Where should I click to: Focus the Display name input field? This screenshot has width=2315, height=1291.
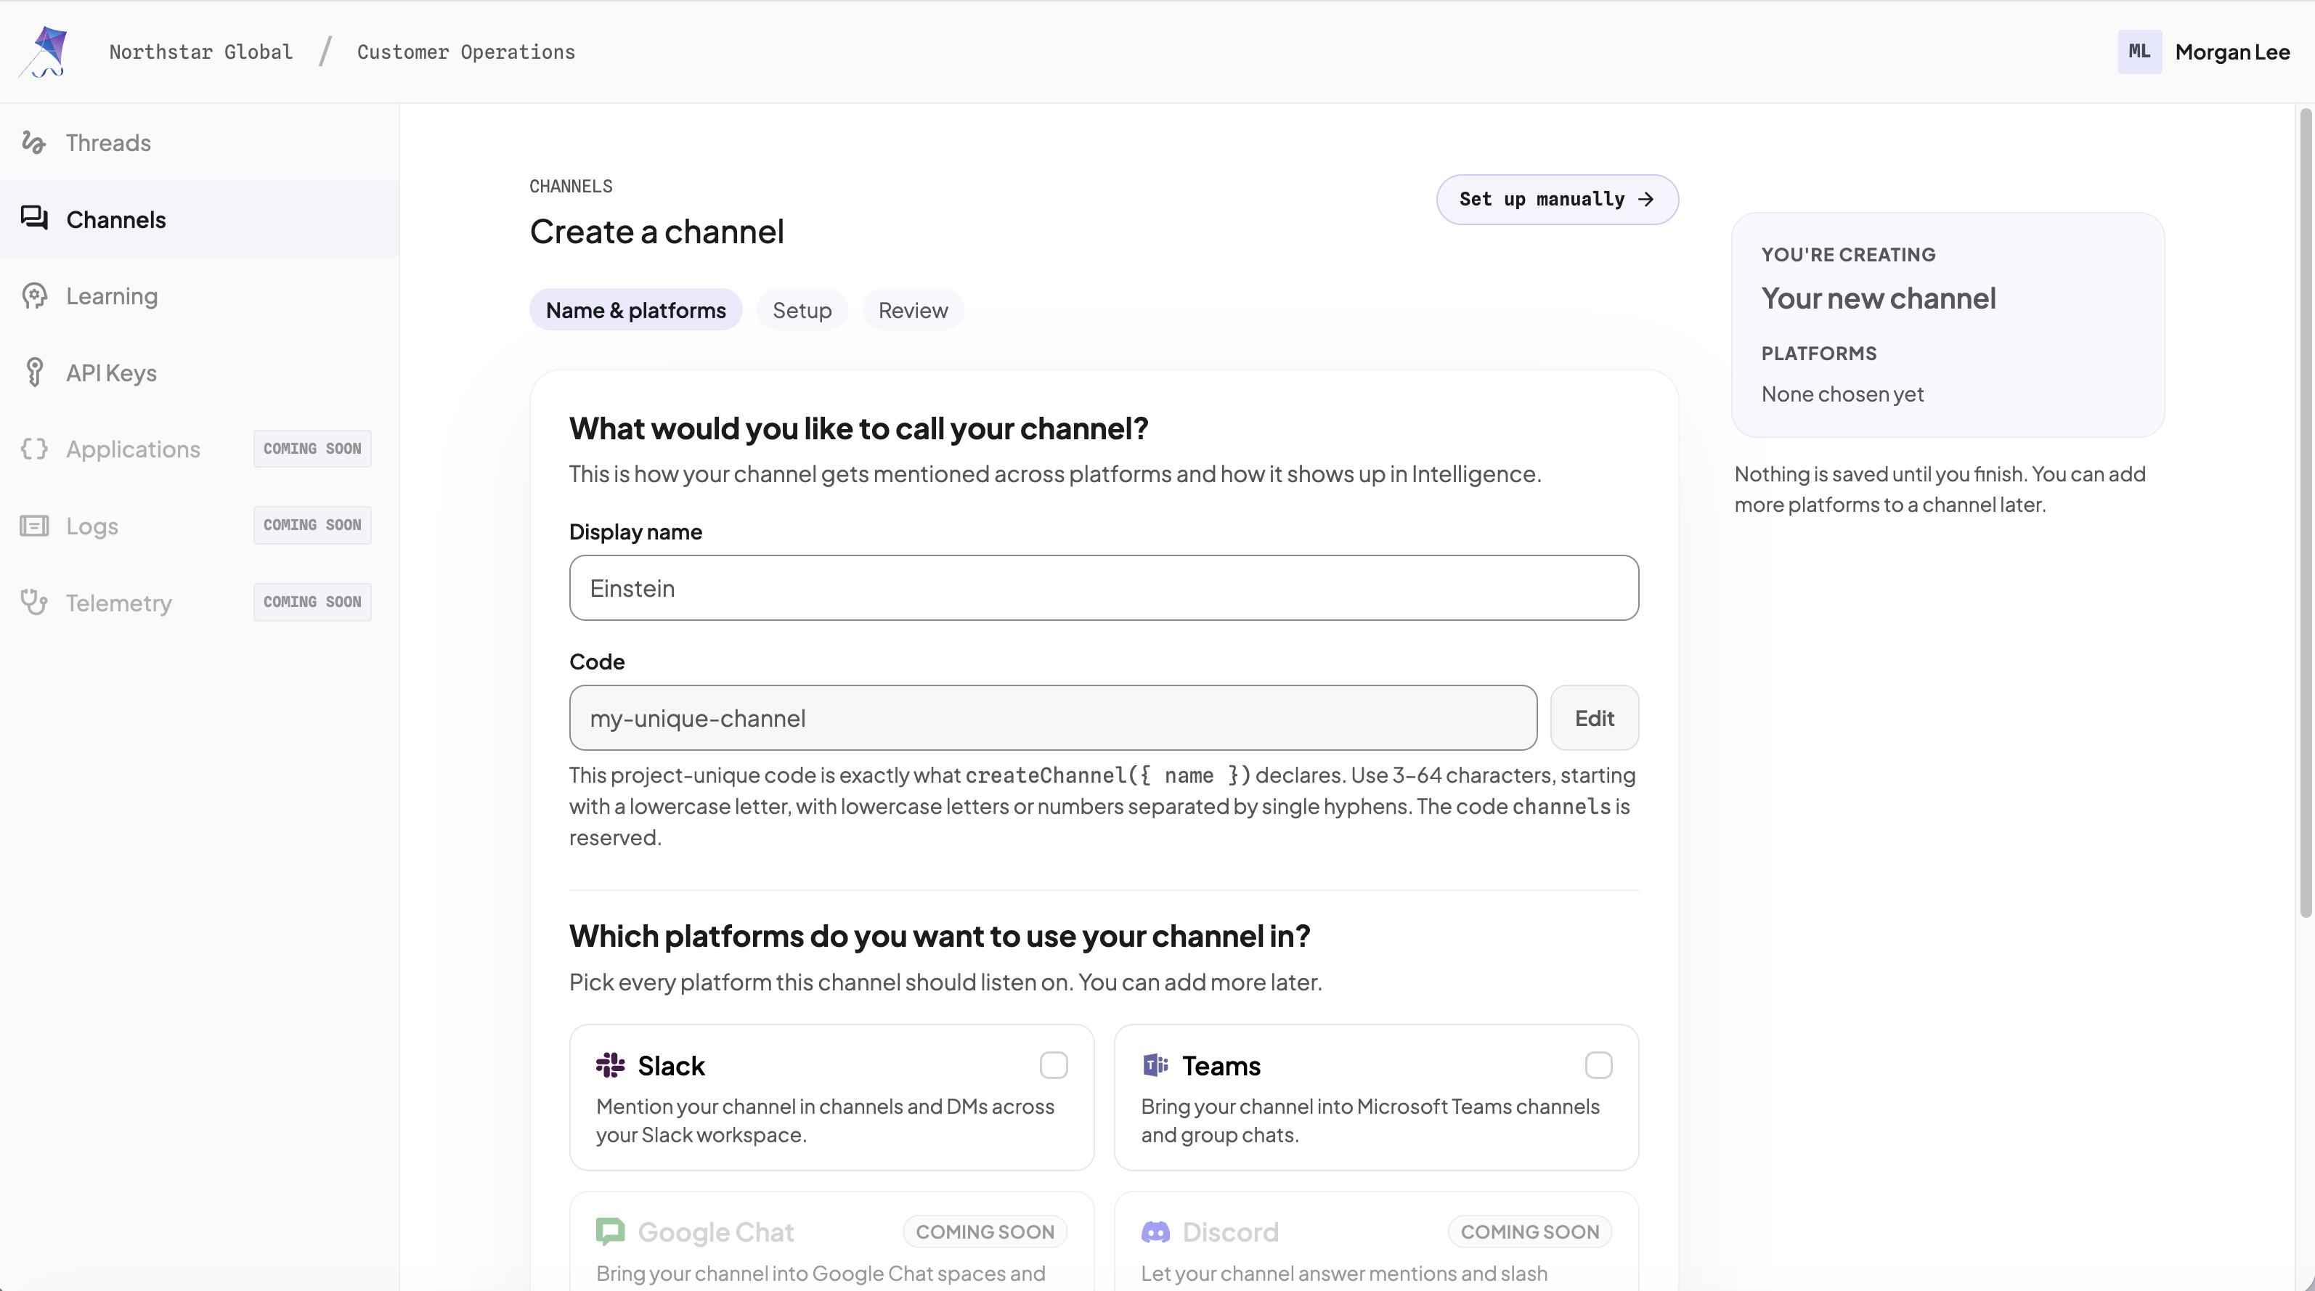[1104, 587]
